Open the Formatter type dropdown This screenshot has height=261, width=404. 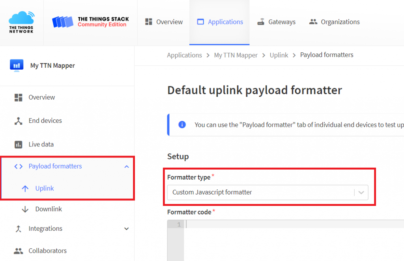pyautogui.click(x=267, y=193)
